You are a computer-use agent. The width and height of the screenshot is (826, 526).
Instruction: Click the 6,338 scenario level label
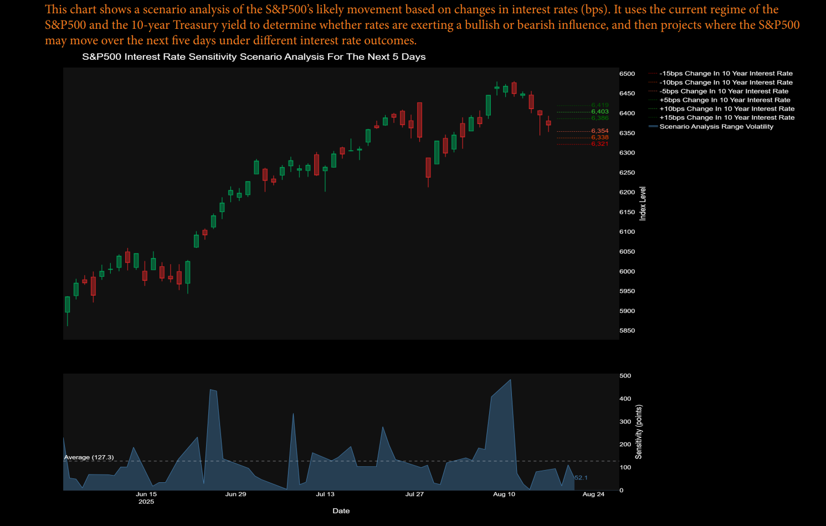coord(600,137)
